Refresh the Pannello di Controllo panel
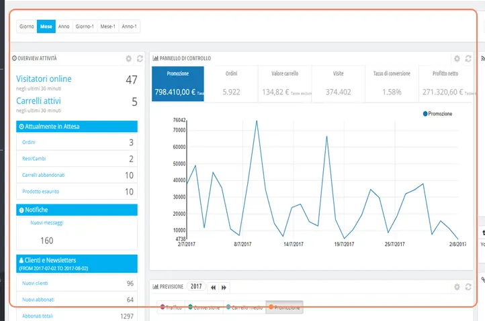Screen dimensions: 485x321 coord(468,59)
